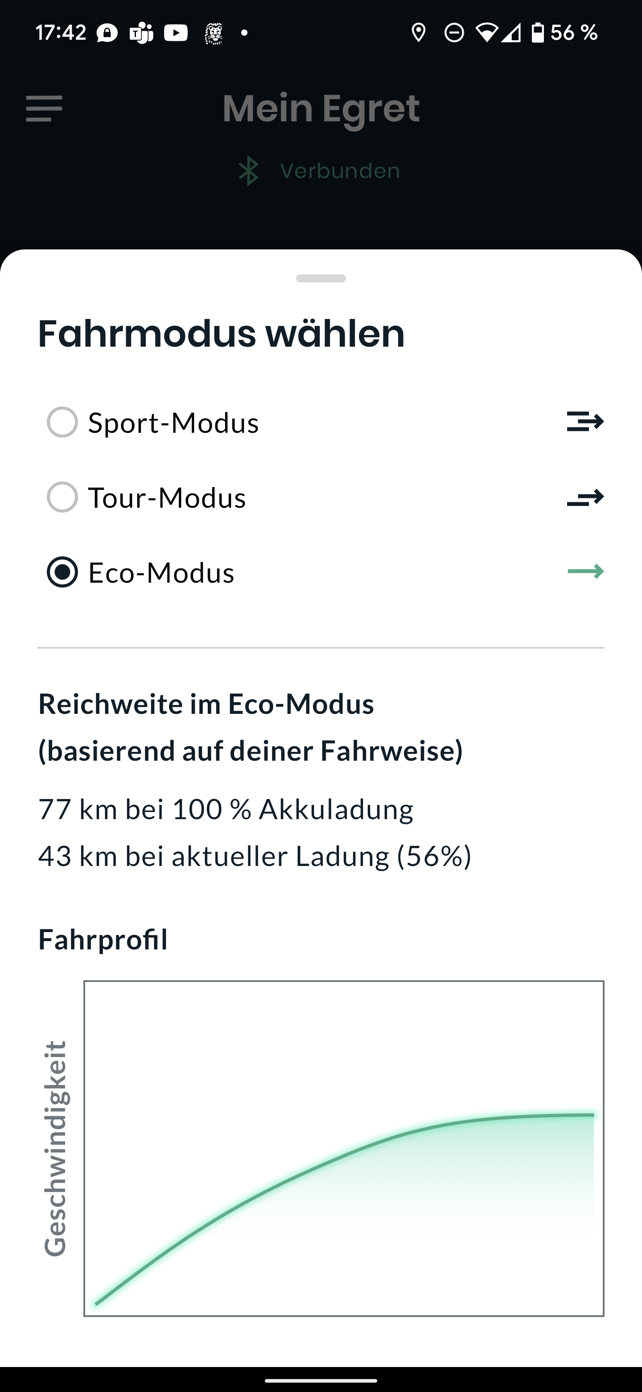Screen dimensions: 642x1392
Task: Tap the Tour-Modus double-line arrow icon
Action: [x=585, y=497]
